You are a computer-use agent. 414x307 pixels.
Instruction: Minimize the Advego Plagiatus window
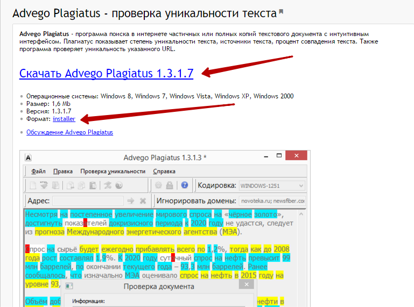coord(266,156)
